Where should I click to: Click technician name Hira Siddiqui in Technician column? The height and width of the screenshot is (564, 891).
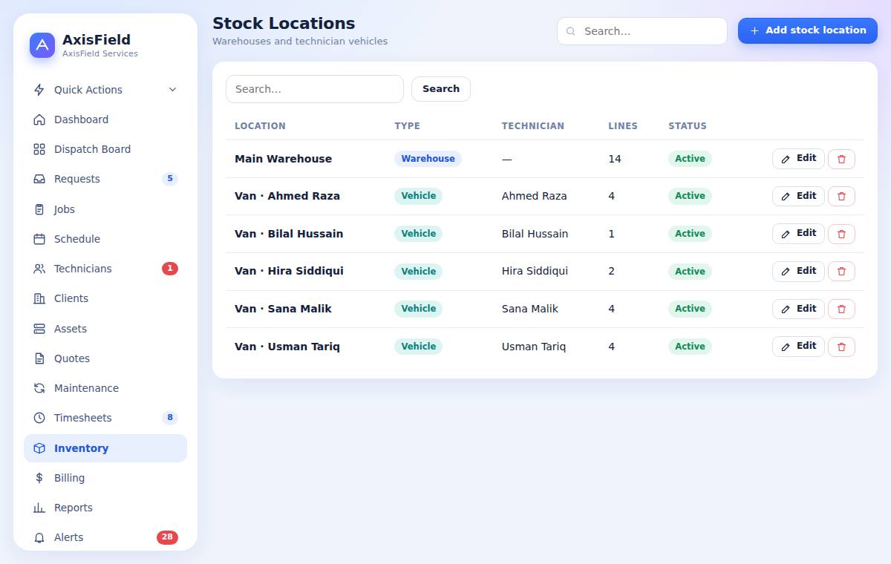point(535,271)
